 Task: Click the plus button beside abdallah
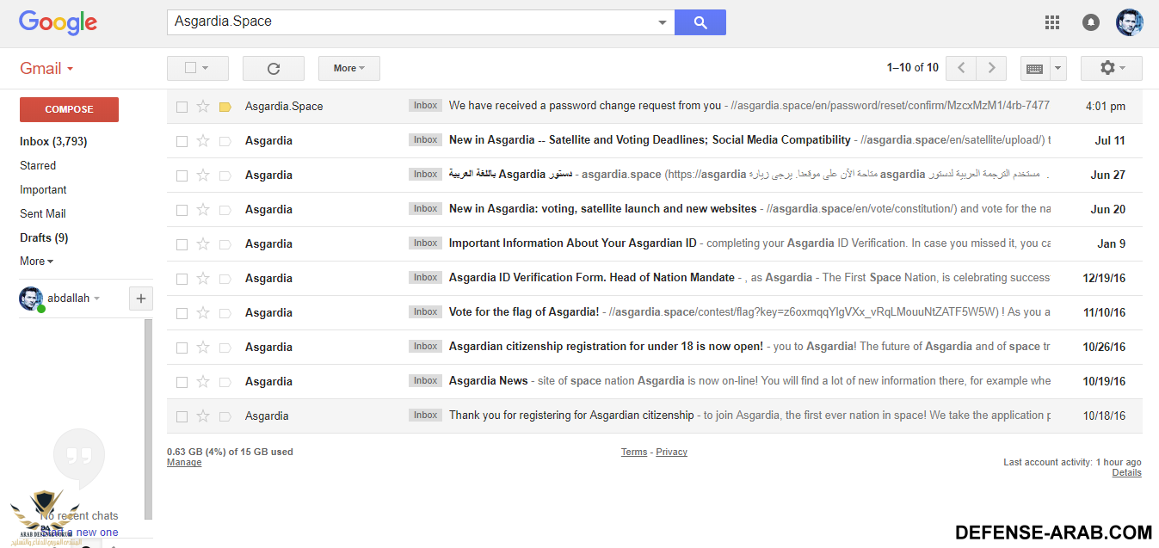click(141, 299)
